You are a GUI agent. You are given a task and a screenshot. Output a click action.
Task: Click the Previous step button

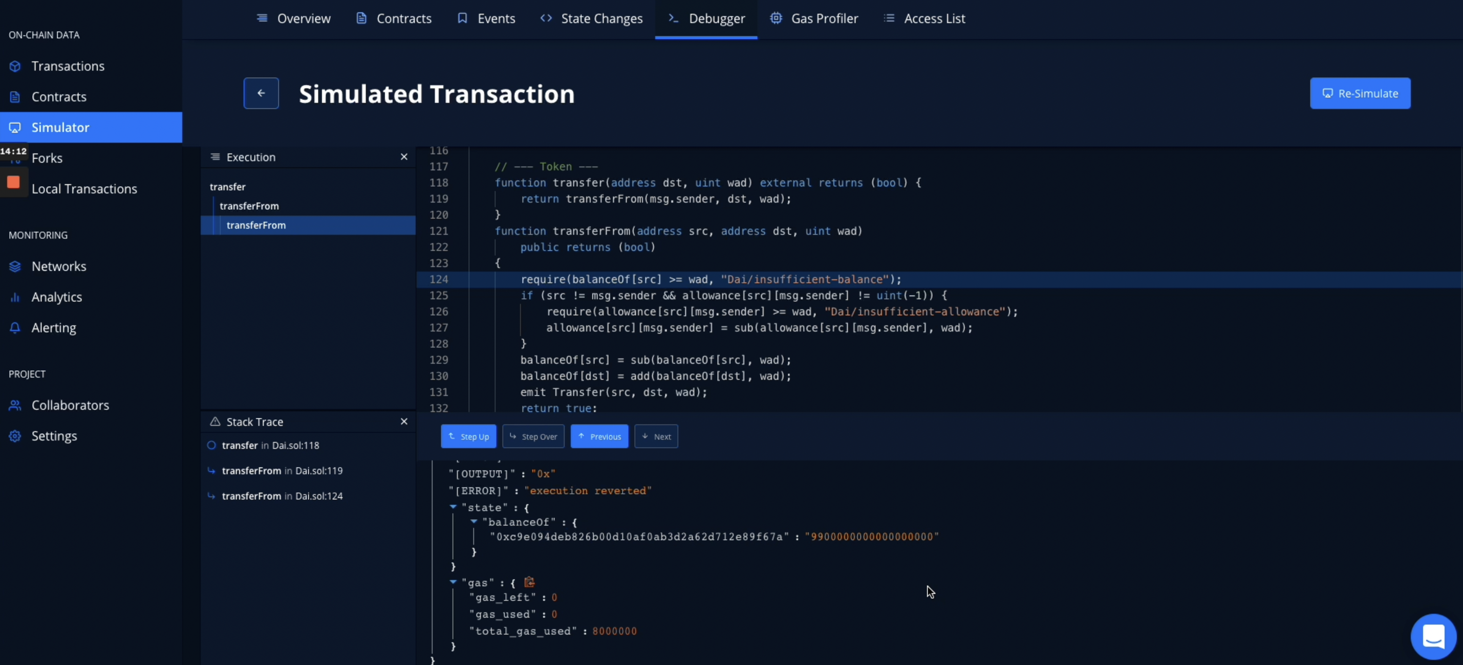click(599, 436)
